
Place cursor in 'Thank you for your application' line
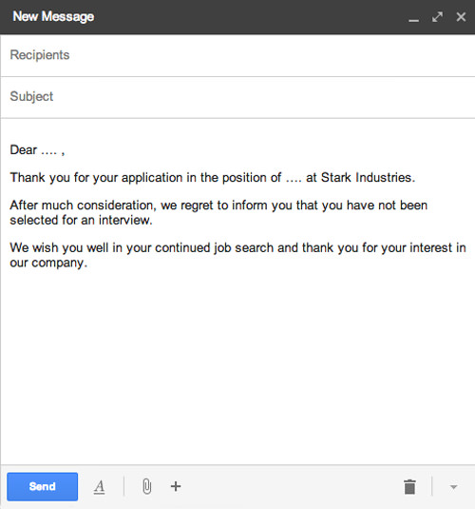[213, 178]
